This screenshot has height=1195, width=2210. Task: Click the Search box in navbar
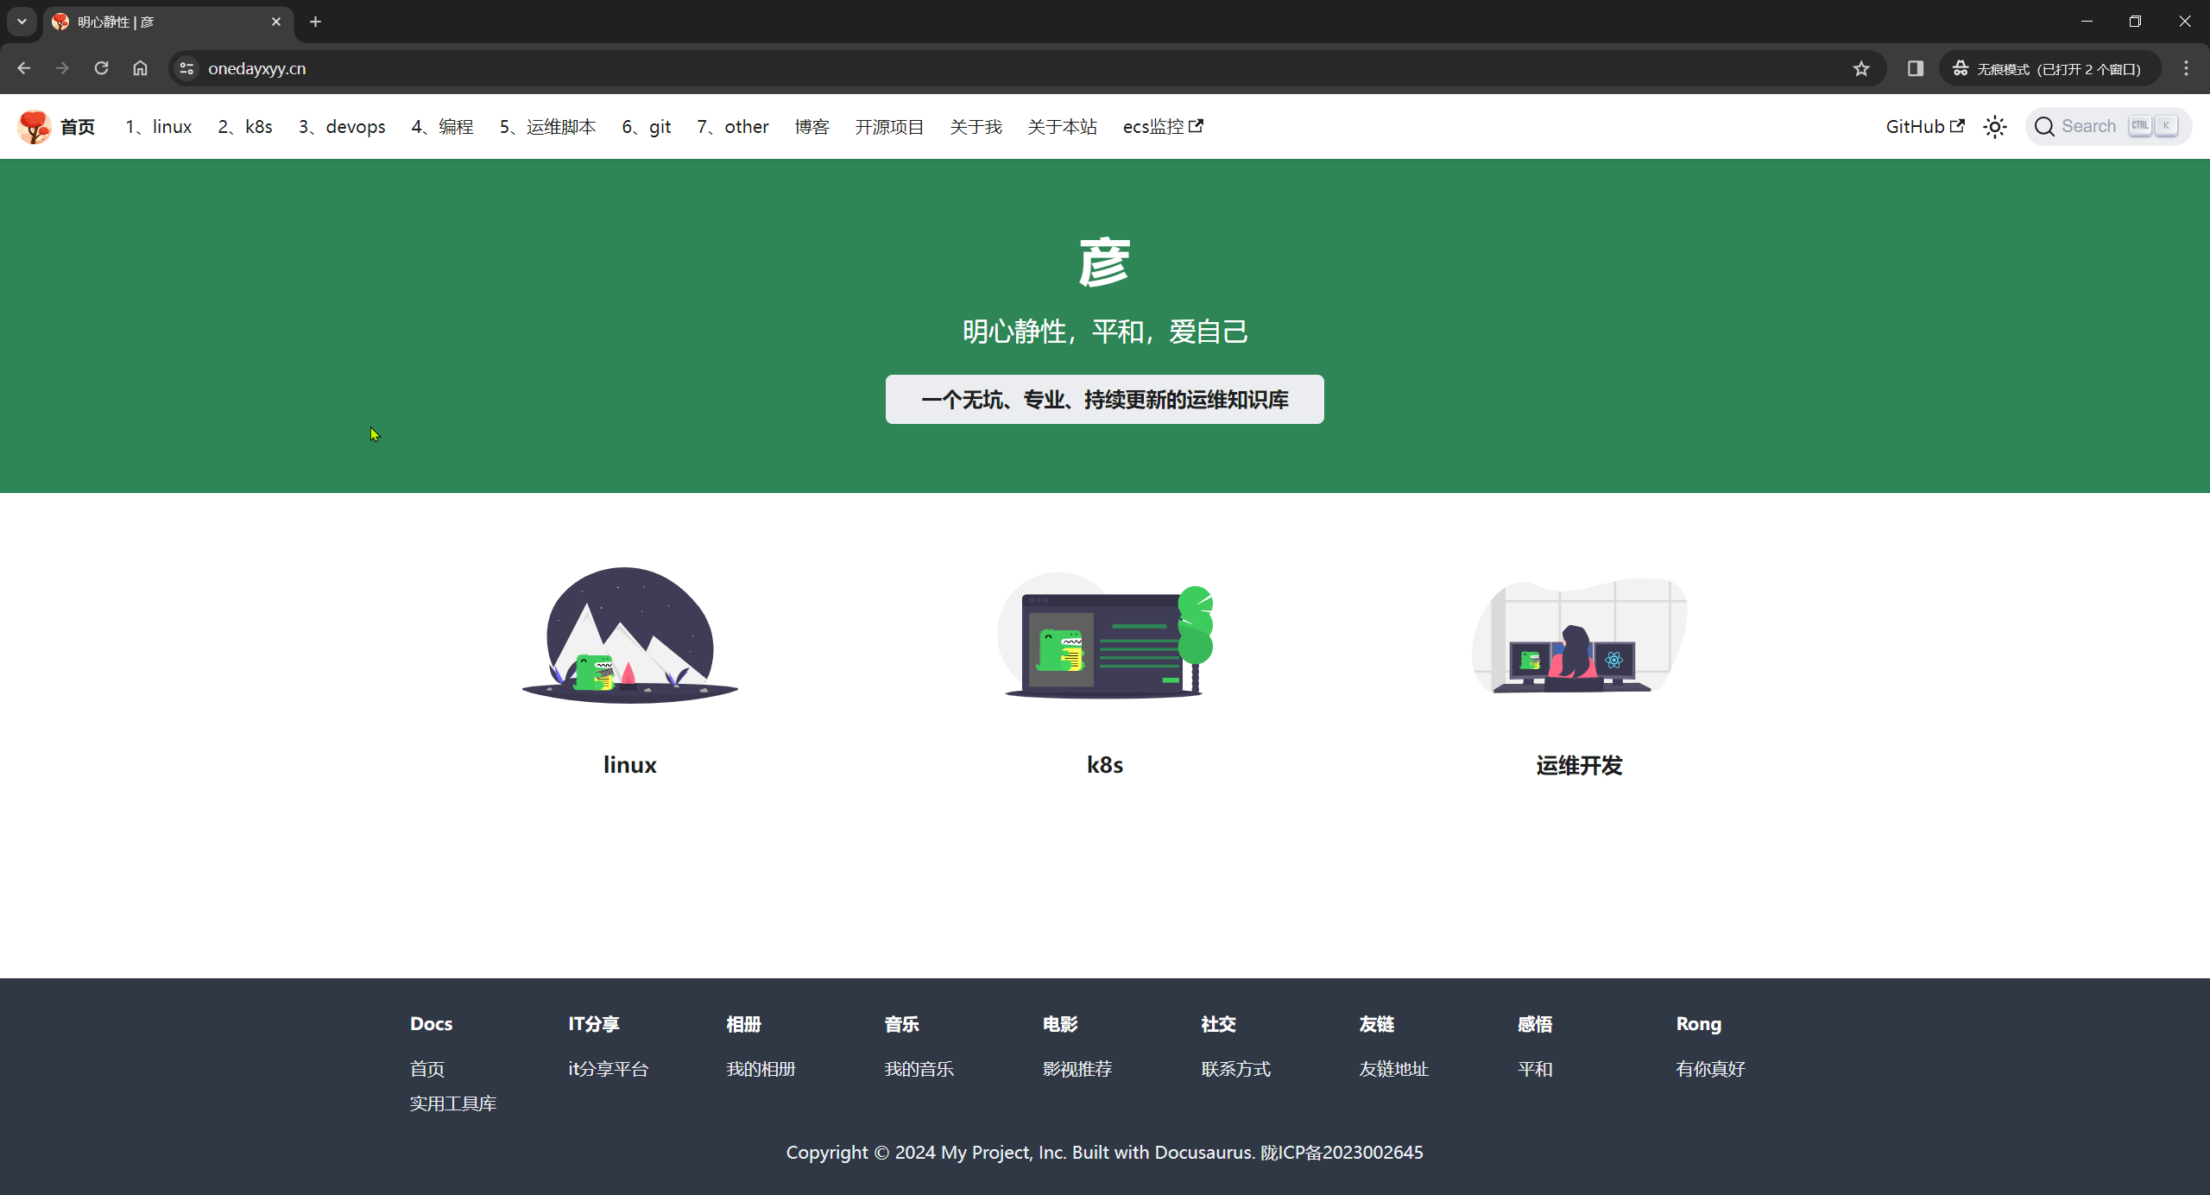(x=2108, y=127)
